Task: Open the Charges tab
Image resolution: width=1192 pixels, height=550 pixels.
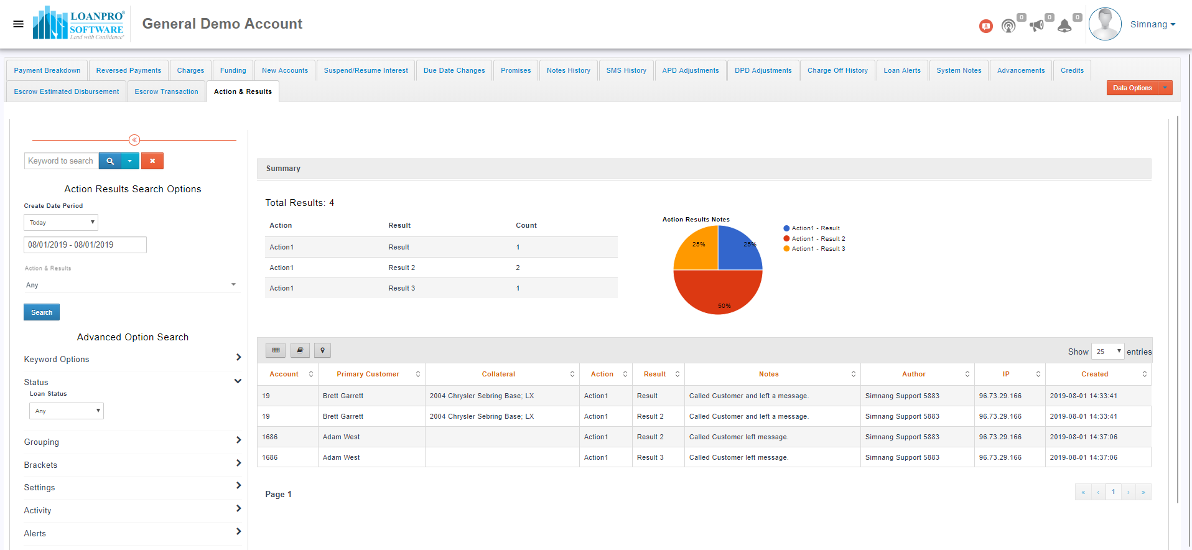Action: coord(190,70)
